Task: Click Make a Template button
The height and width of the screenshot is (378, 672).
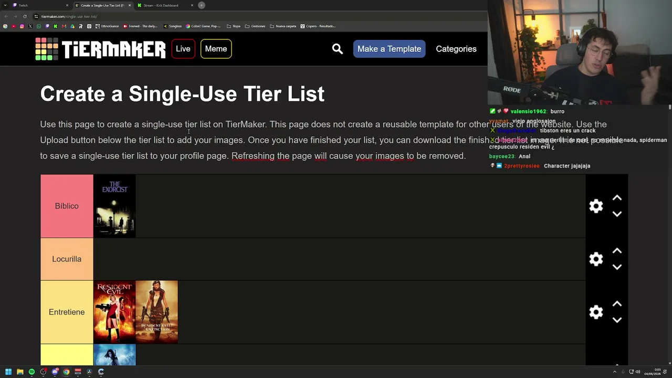Action: pyautogui.click(x=389, y=49)
